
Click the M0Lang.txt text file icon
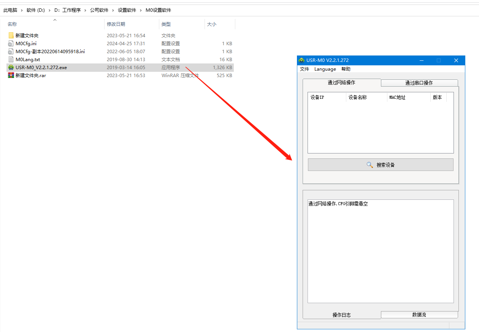coord(11,60)
